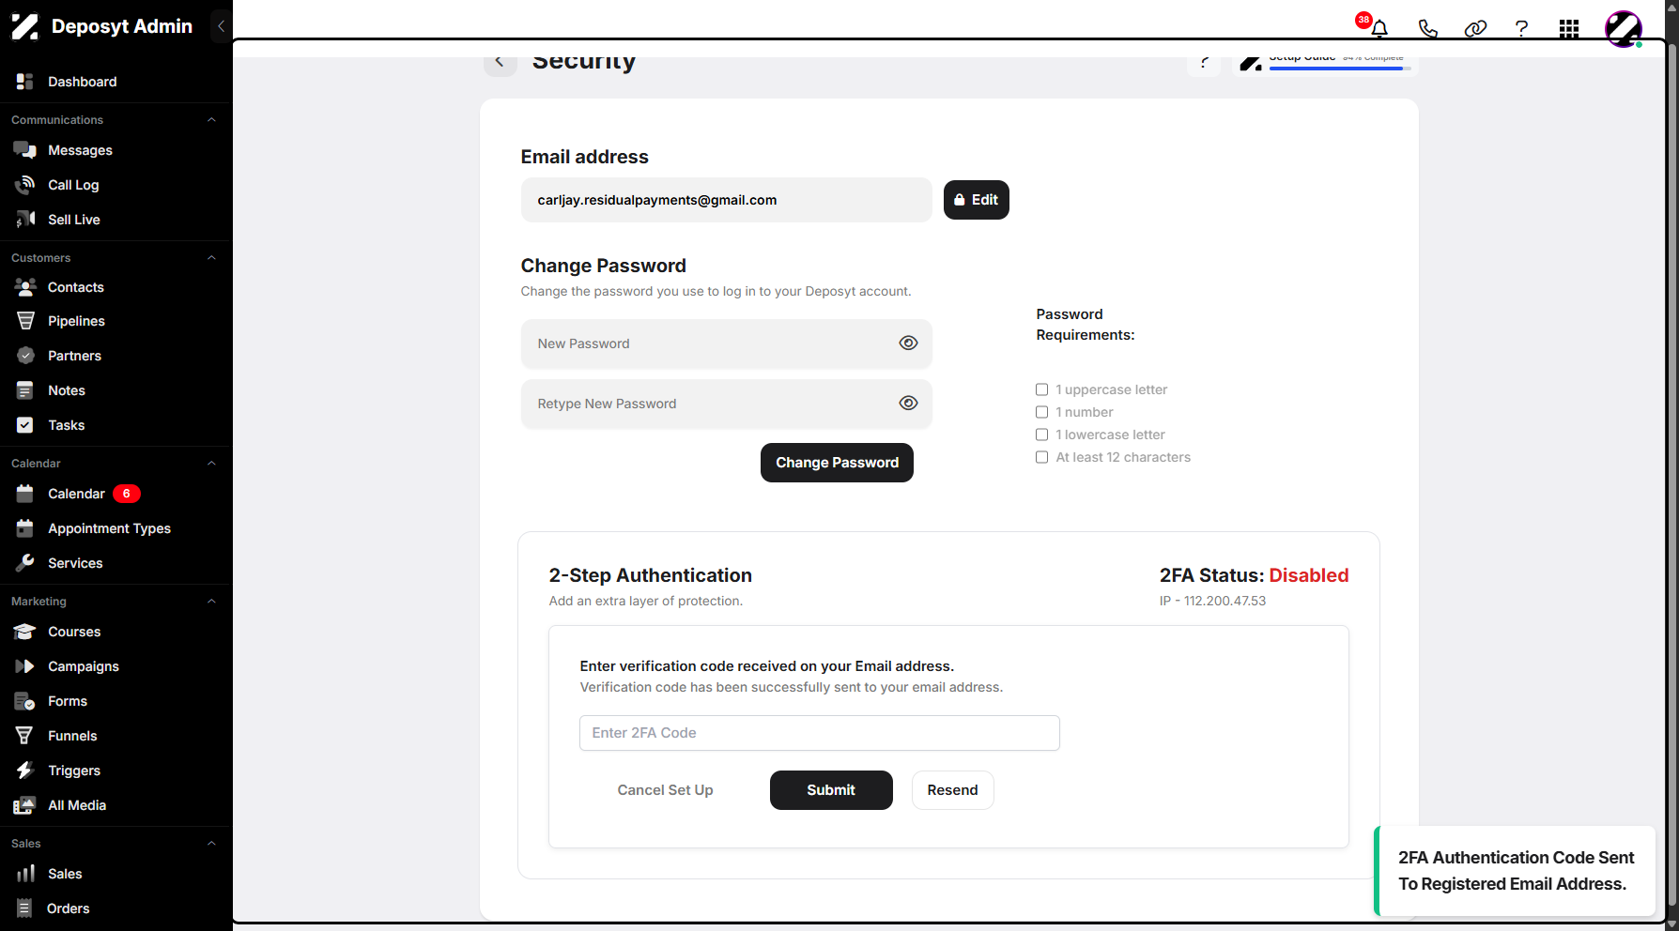
Task: Show the Retype New Password text
Action: (908, 404)
